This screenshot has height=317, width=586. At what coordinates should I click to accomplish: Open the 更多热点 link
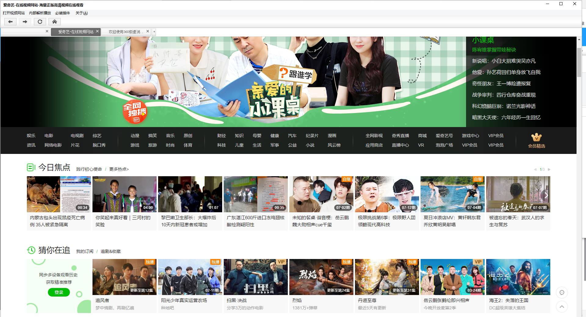(119, 169)
